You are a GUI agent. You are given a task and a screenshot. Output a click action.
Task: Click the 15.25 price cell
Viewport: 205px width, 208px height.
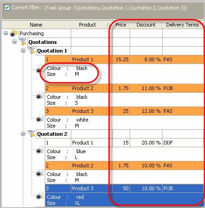click(x=121, y=59)
